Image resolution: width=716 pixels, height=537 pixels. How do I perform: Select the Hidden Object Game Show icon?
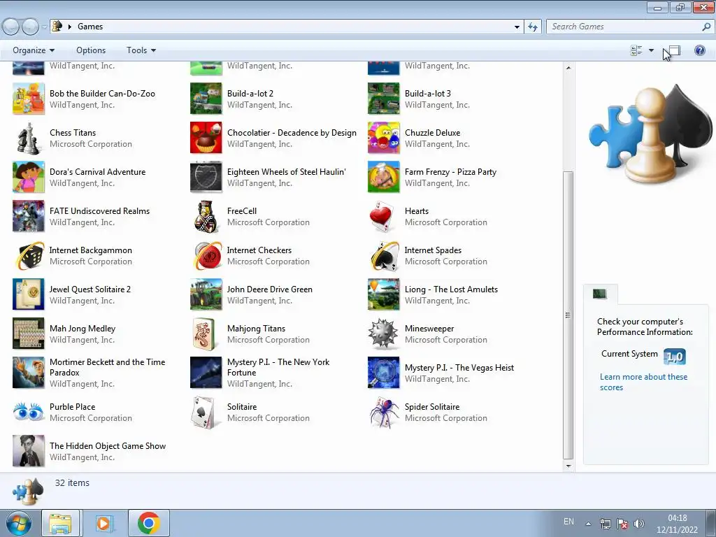[28, 452]
